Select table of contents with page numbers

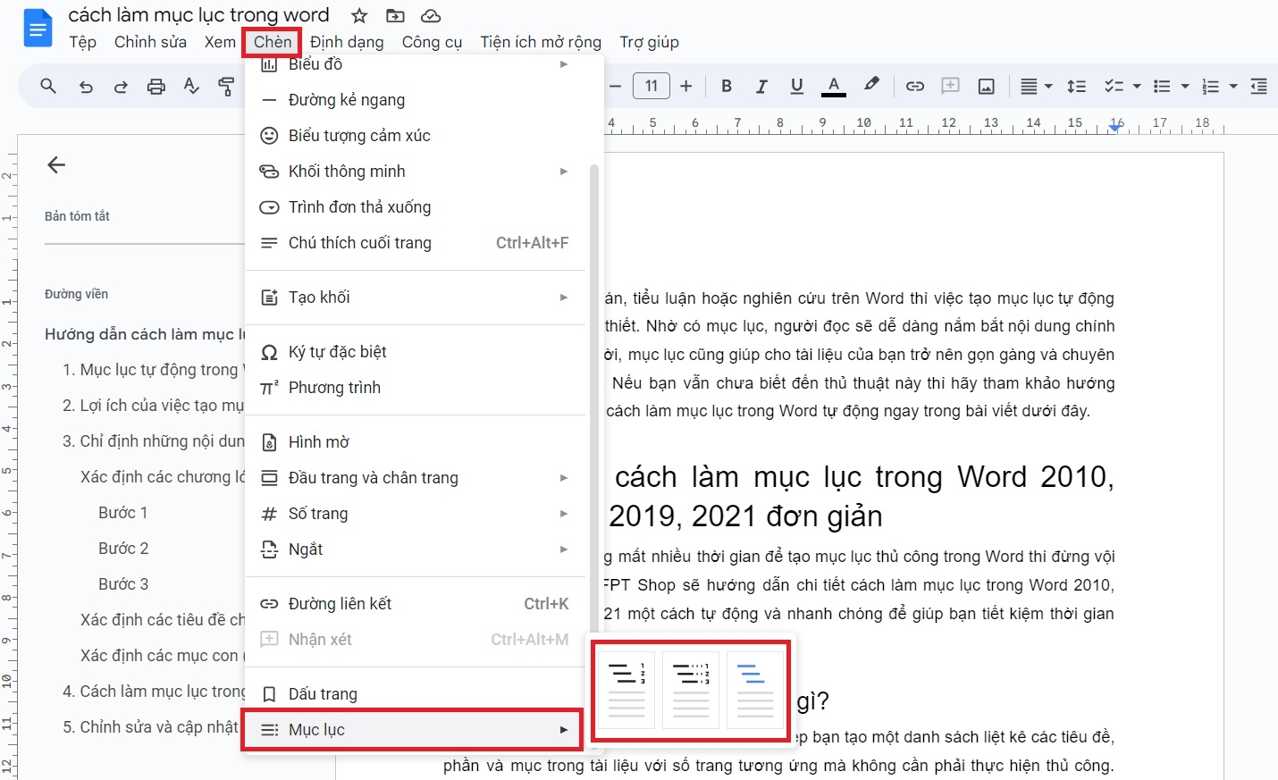[626, 690]
